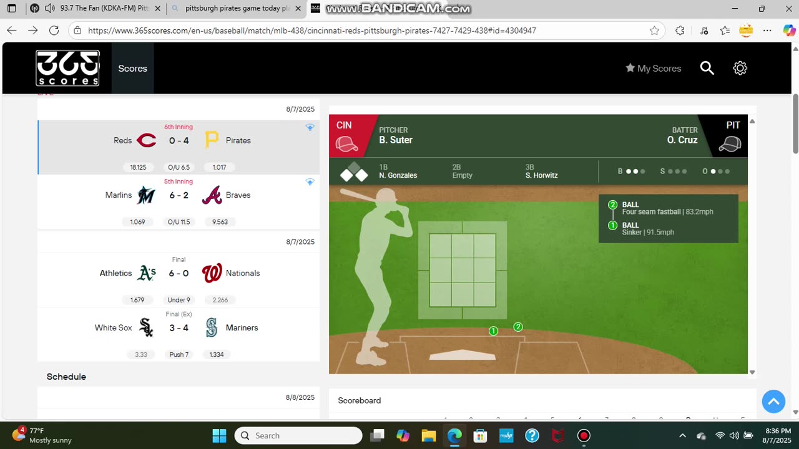Viewport: 799px width, 449px height.
Task: Click the game widget scroll up arrow
Action: (x=752, y=122)
